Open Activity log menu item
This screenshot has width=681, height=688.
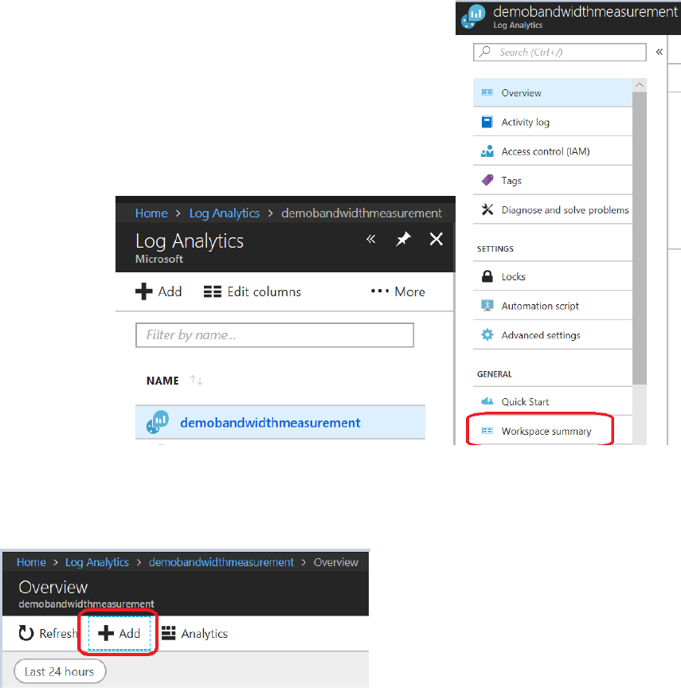tap(553, 122)
